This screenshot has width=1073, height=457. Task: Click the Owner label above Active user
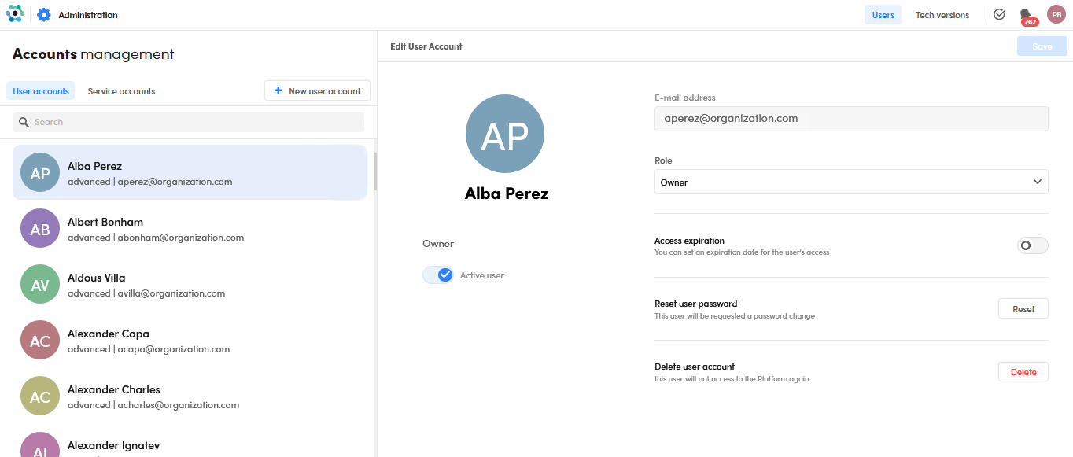pos(438,244)
